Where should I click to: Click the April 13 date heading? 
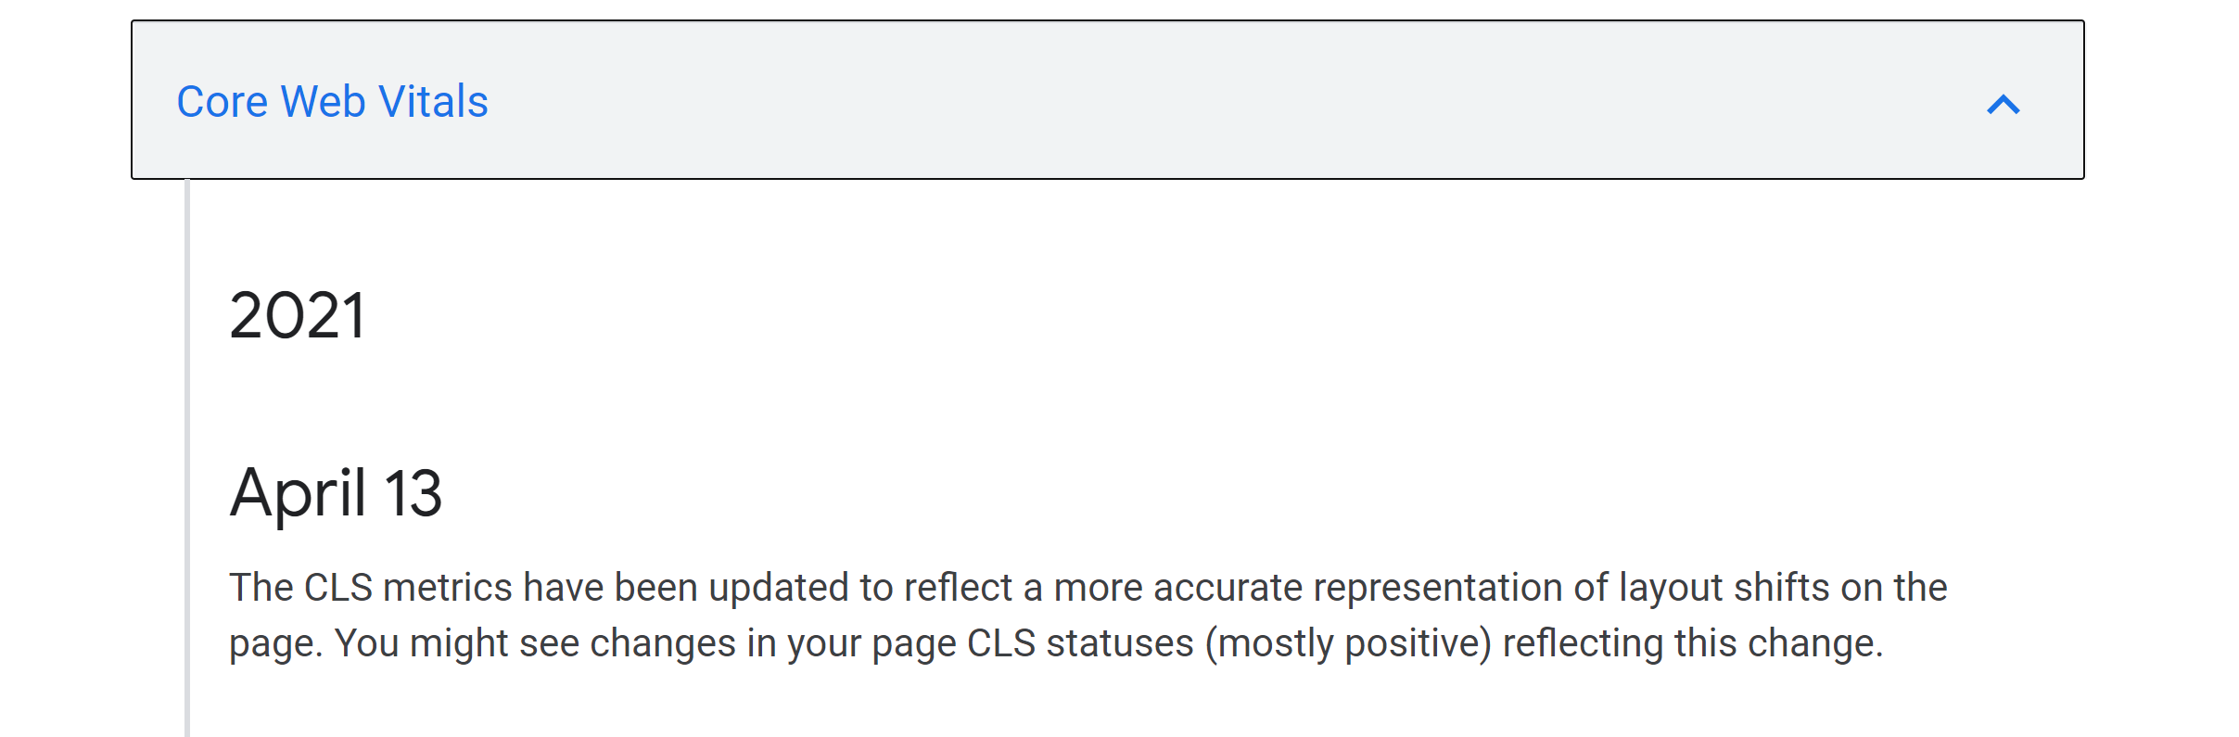tap(336, 492)
